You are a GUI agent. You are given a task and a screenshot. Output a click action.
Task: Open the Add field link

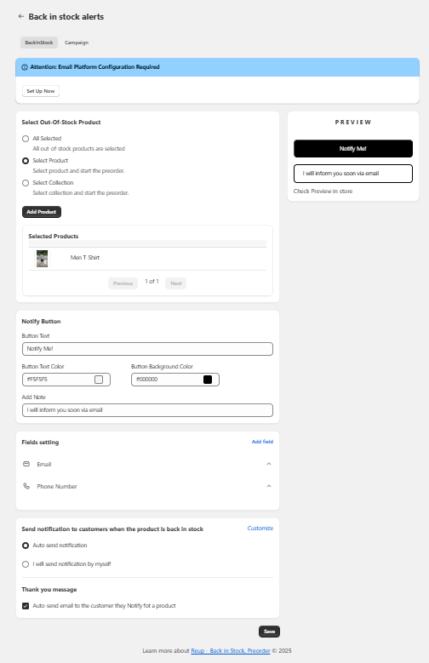click(262, 442)
